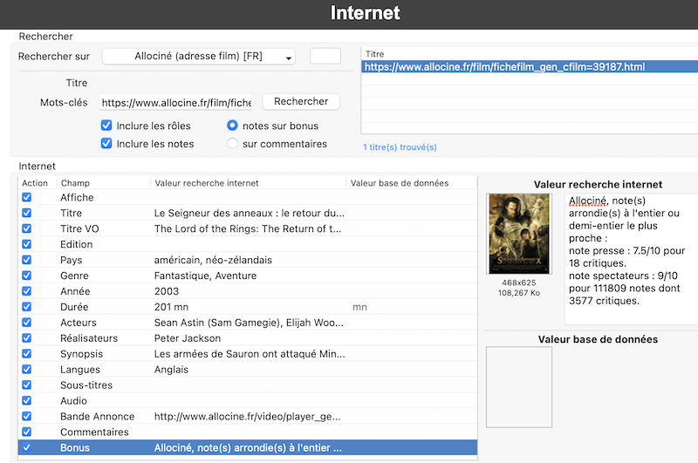Image resolution: width=698 pixels, height=463 pixels.
Task: Choose 'sur commentaires' radio option
Action: point(232,144)
